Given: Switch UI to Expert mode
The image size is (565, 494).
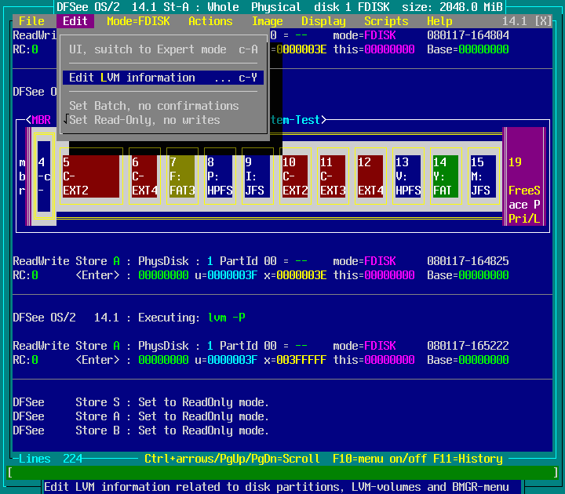Looking at the screenshot, I should pyautogui.click(x=162, y=49).
